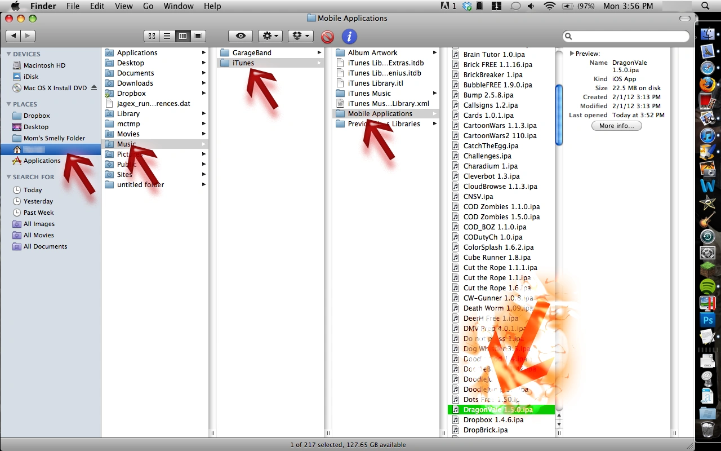Open iTunes from the Dock
The image size is (721, 451).
[707, 135]
